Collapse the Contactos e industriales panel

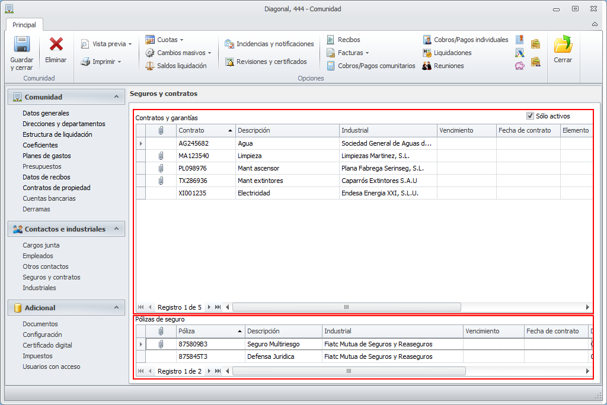(x=116, y=229)
